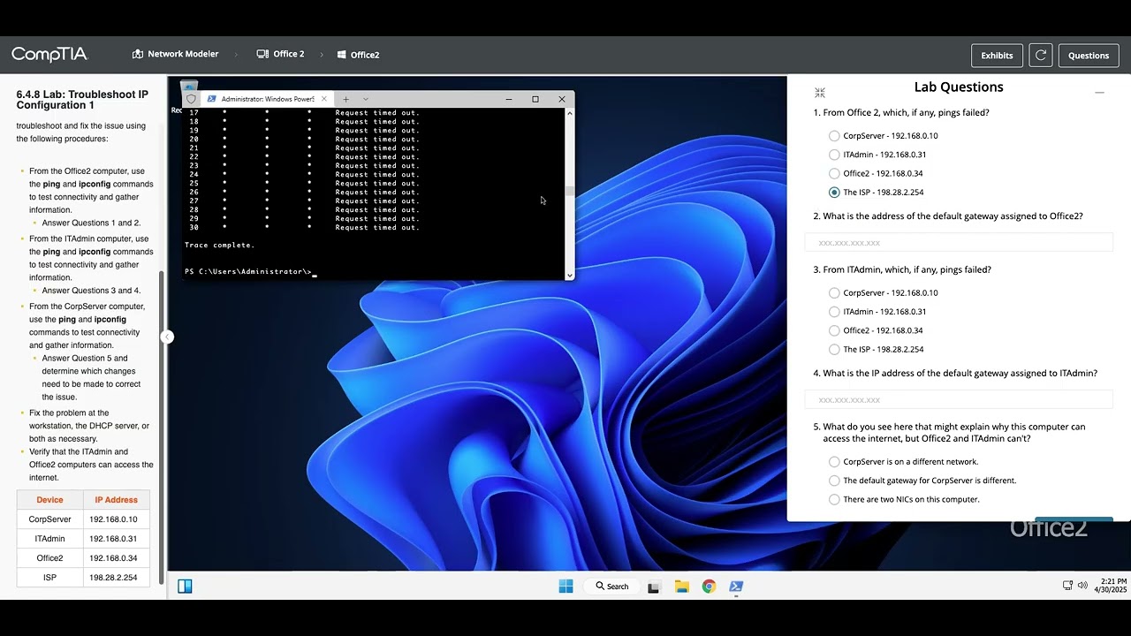Screen dimensions: 1131x636
Task: Open the terminal profile dropdown arrow
Action: 366,99
